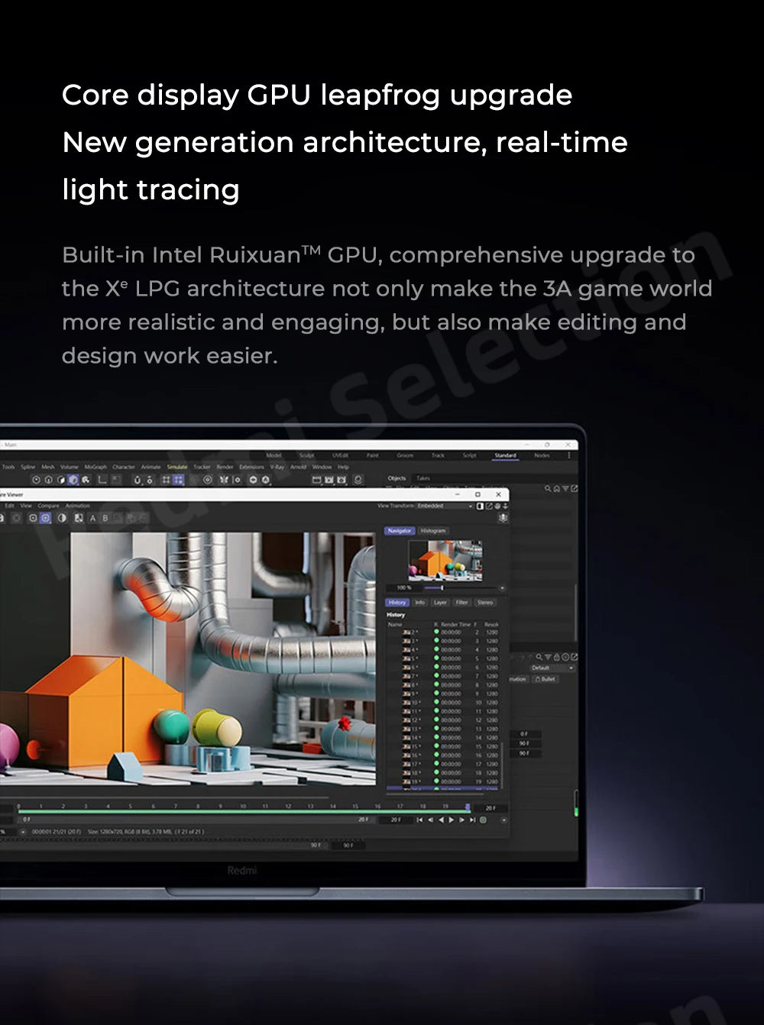764x1025 pixels.
Task: Select the Standard layout tab
Action: (505, 455)
